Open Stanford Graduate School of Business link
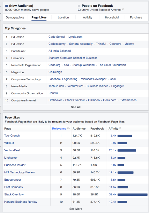The image size is (149, 213). (x=73, y=58)
